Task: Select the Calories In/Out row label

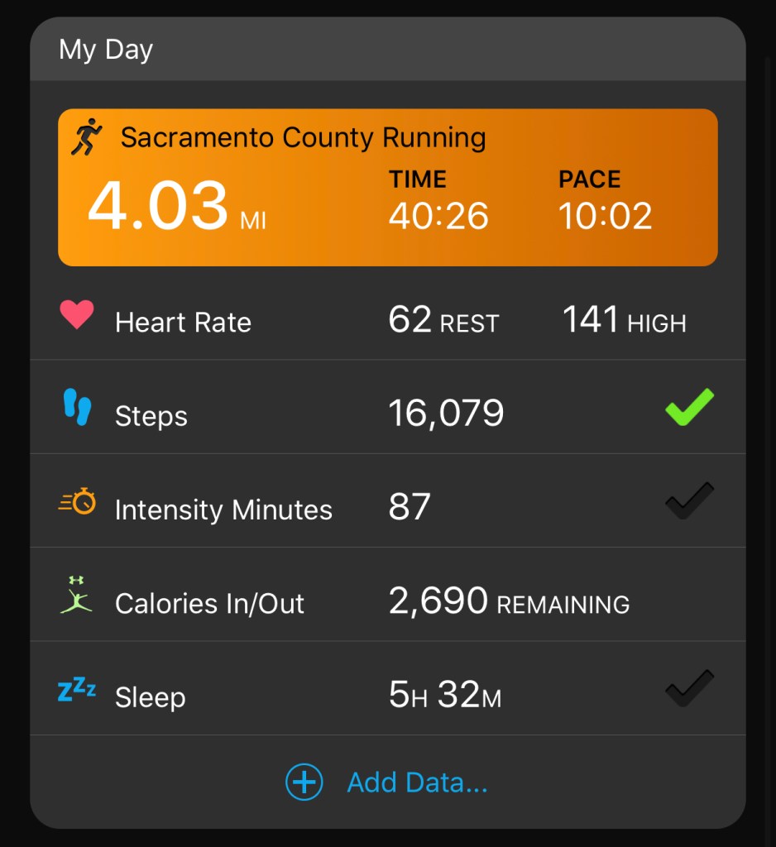Action: 209,604
